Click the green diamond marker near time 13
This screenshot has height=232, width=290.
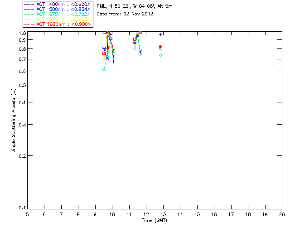(x=161, y=55)
